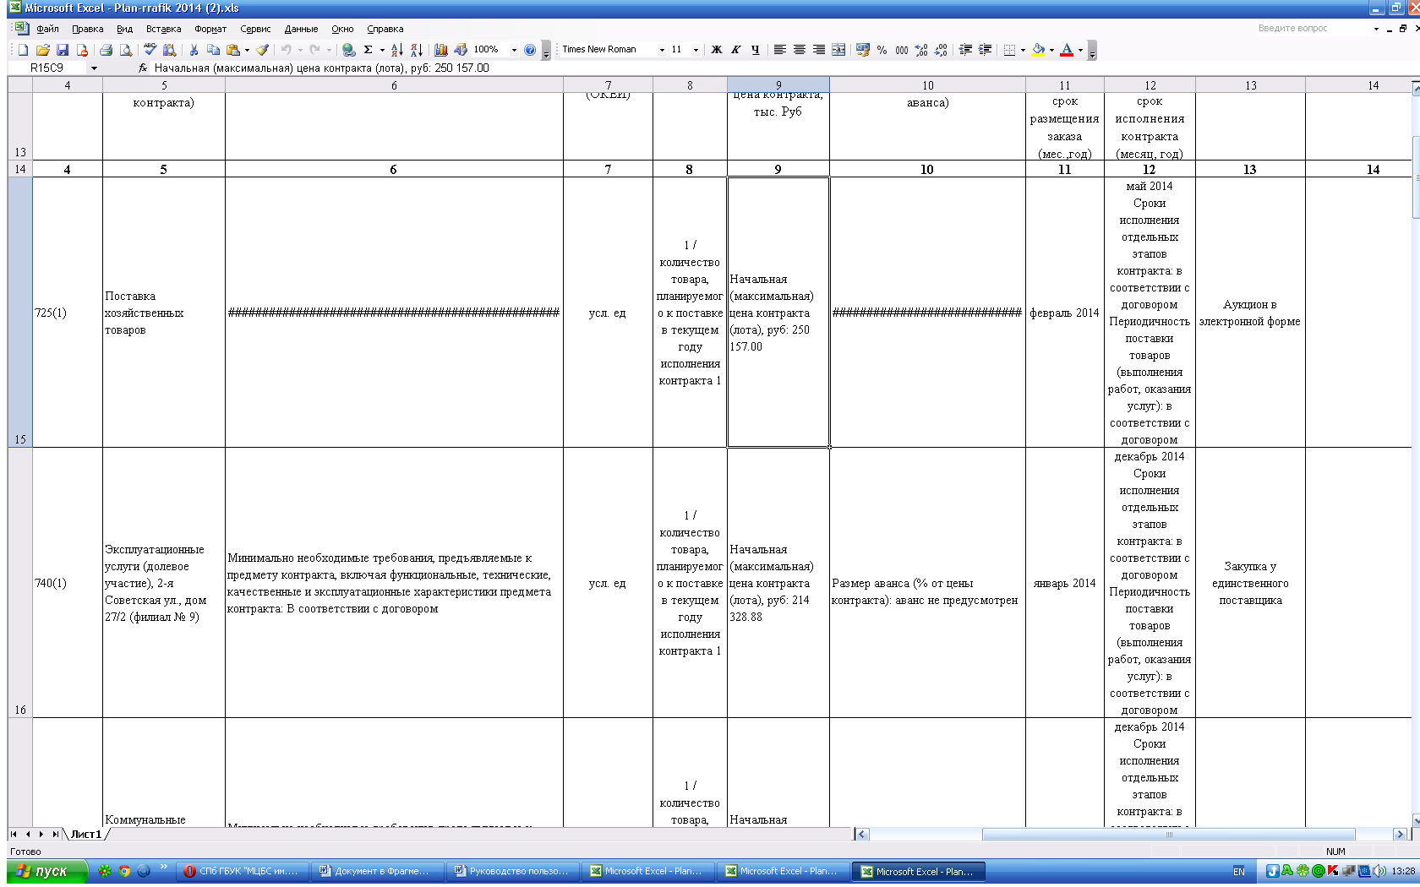The height and width of the screenshot is (887, 1420).
Task: Align cell text to the right
Action: [818, 50]
